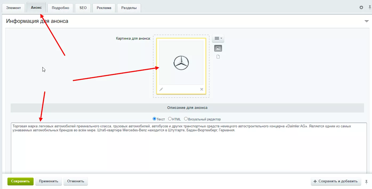
Task: Open the settings gear icon
Action: coord(361,7)
